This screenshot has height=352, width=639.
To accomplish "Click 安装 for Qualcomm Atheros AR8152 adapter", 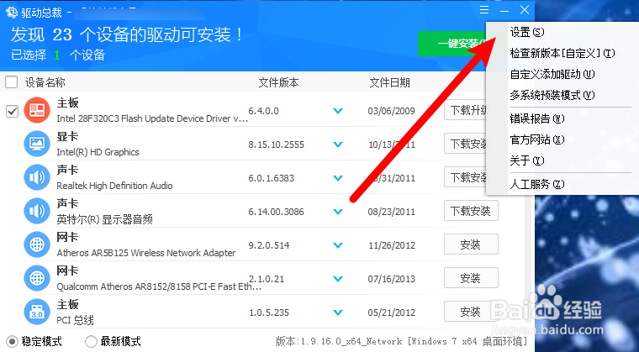I will click(471, 278).
